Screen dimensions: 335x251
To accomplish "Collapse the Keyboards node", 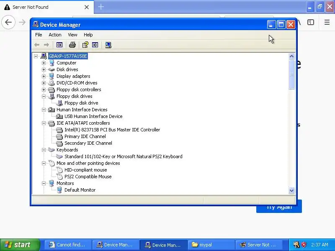I will [44, 150].
